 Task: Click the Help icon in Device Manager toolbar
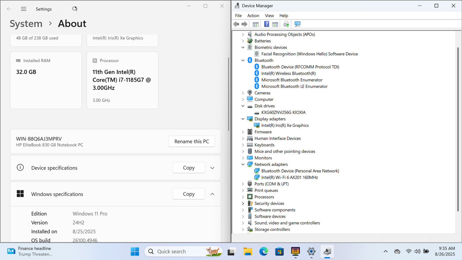click(267, 24)
